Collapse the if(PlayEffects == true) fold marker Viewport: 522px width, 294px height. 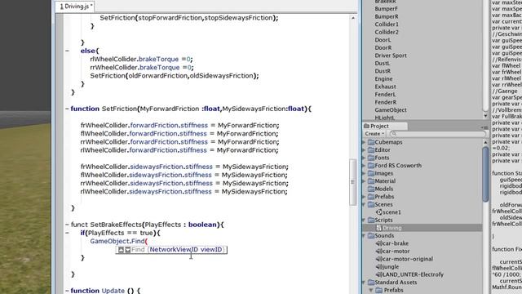click(67, 233)
